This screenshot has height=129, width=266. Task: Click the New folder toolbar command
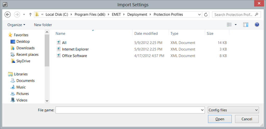pos(43,25)
